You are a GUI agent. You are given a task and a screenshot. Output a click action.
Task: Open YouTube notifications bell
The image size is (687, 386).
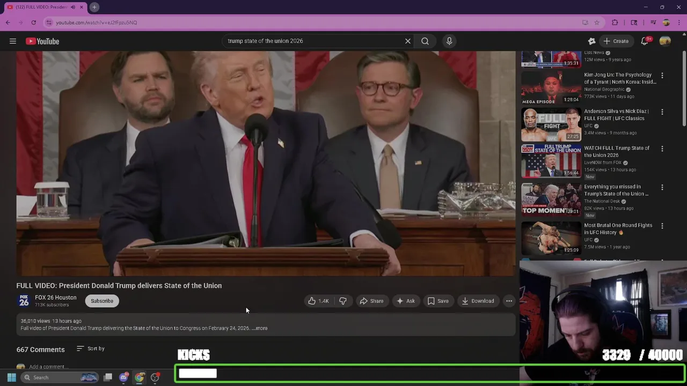tap(645, 41)
